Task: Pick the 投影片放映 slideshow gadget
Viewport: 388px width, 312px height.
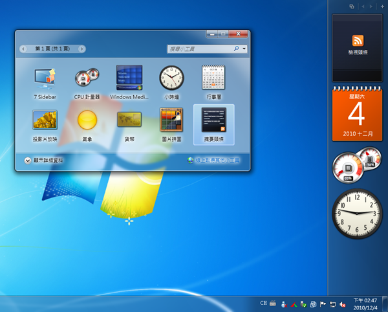Action: click(45, 124)
